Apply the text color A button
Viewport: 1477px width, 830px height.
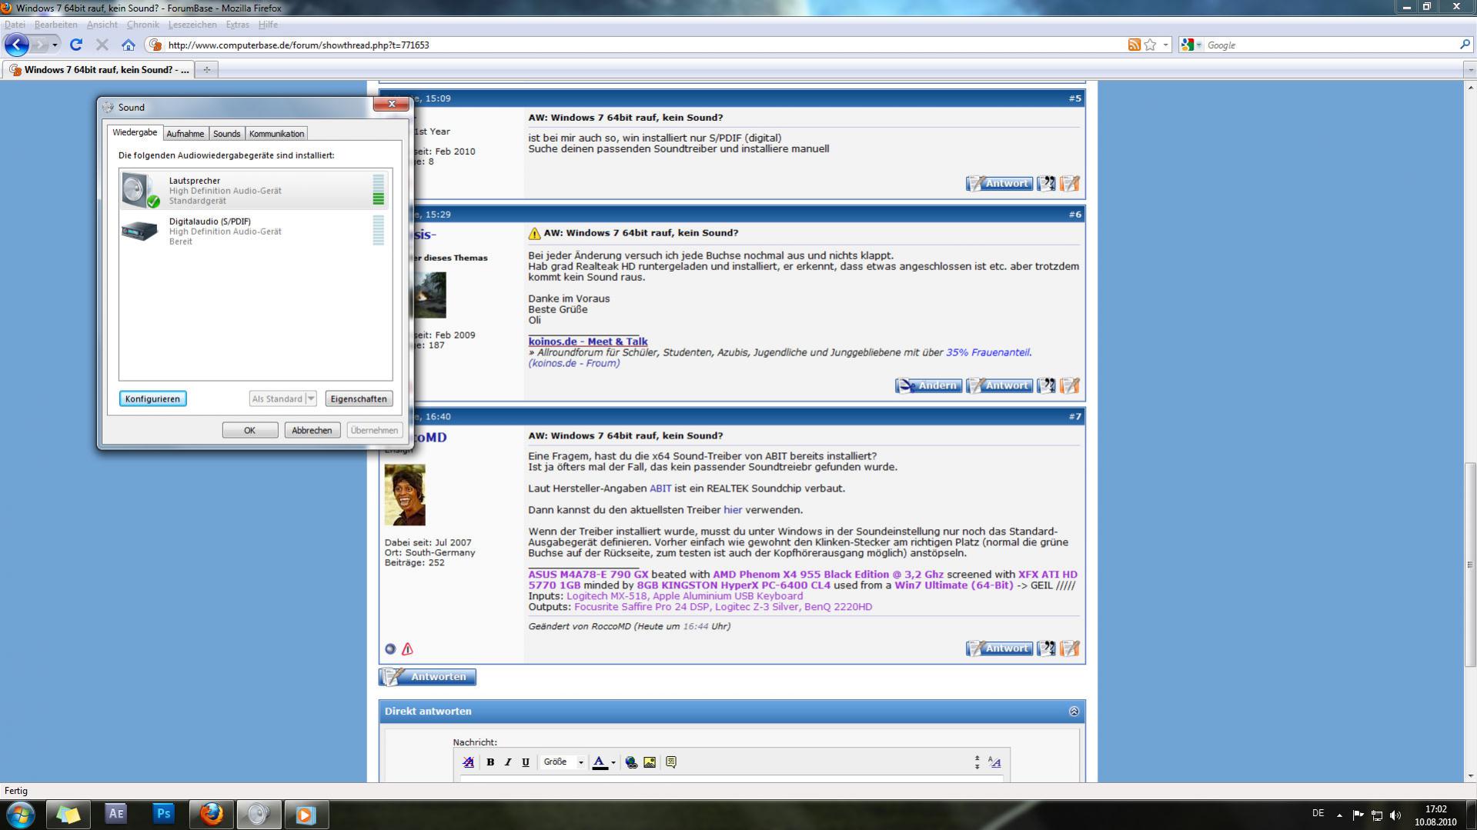pyautogui.click(x=600, y=762)
